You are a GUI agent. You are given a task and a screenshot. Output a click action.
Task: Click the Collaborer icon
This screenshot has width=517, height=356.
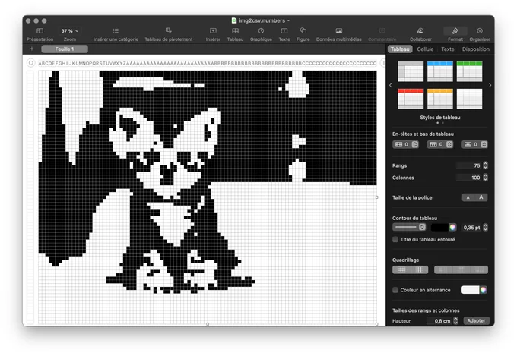pos(420,31)
